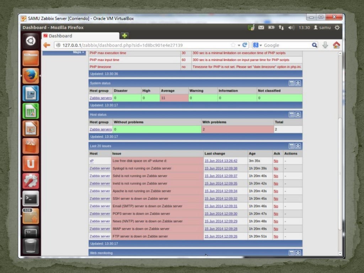
Task: Open the xP host link
Action: (91, 161)
